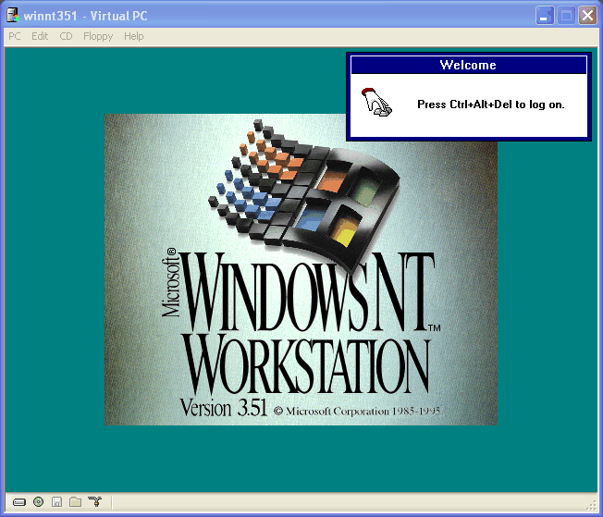Click the Virtual PC title bar icon

[x=13, y=16]
